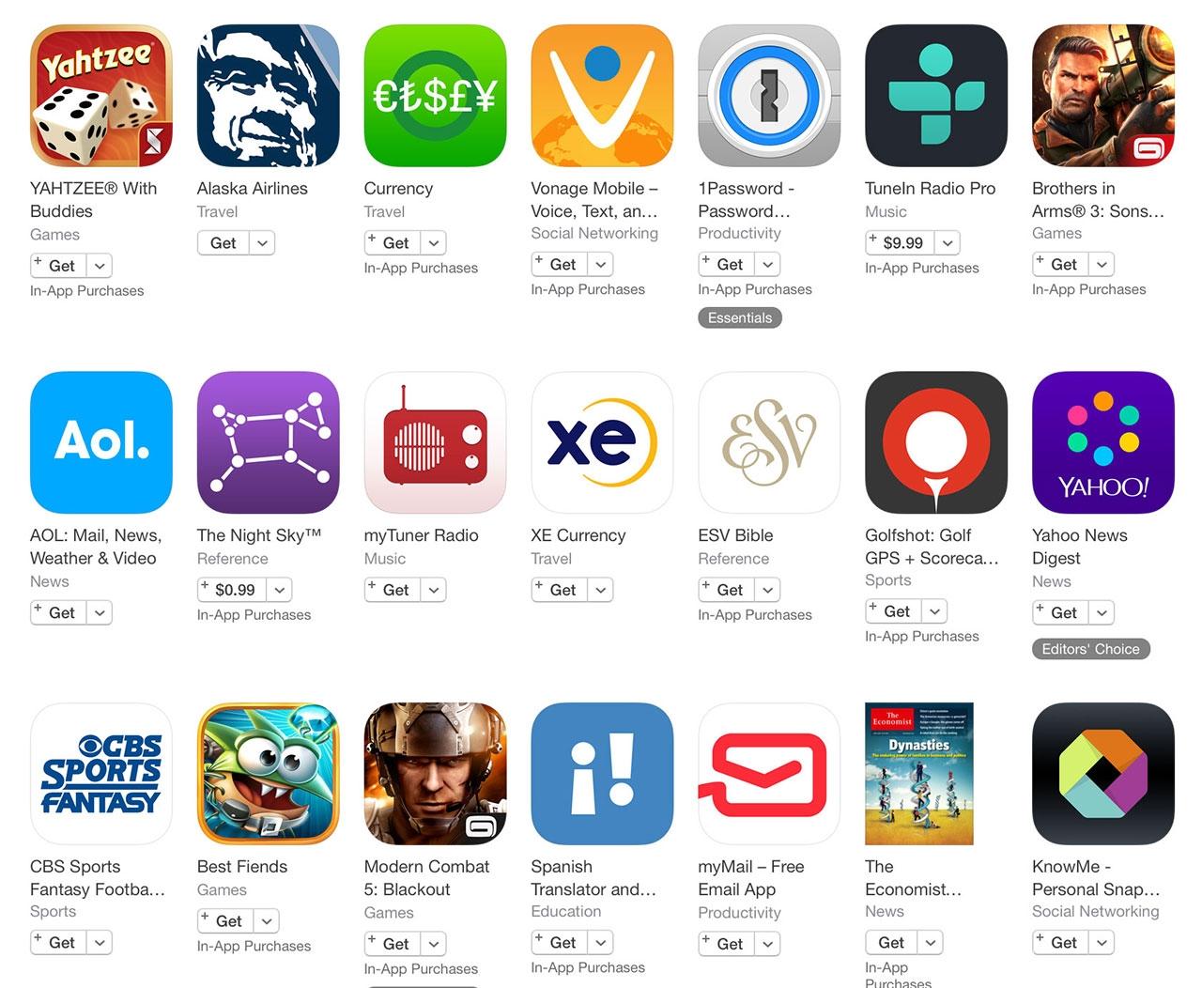The height and width of the screenshot is (988, 1202).
Task: Open the Best Fiends title link
Action: coord(242,867)
